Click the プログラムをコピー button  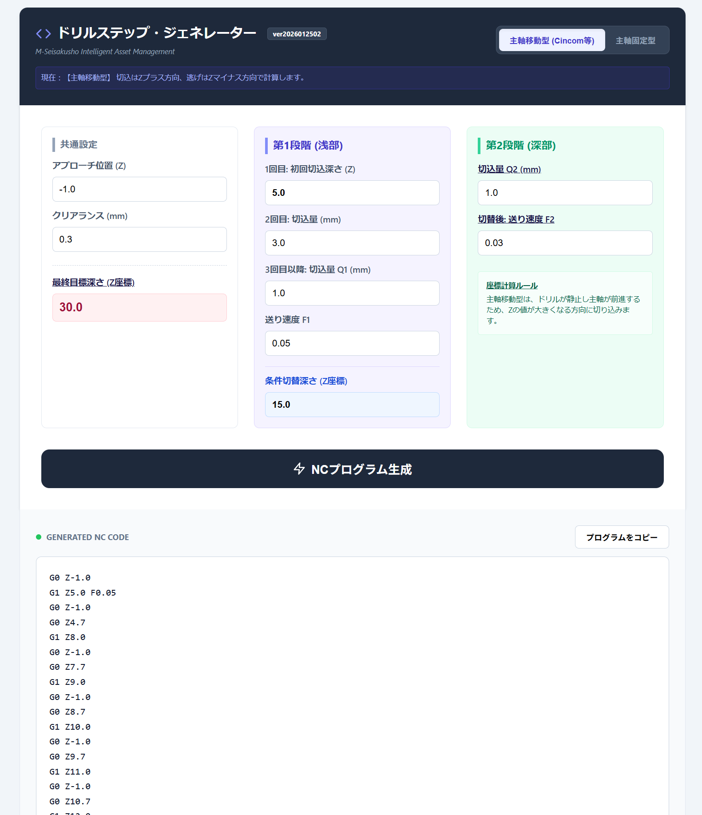[621, 537]
